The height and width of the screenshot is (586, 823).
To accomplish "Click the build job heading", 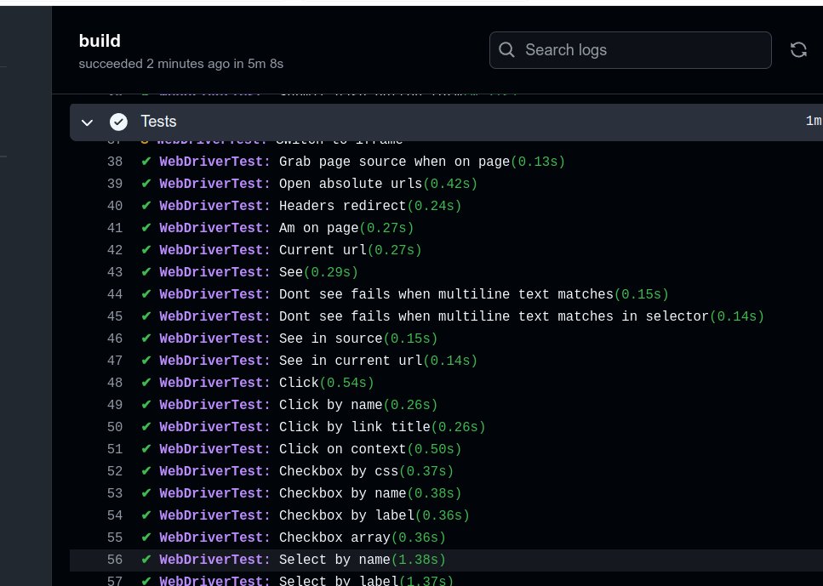I will click(x=100, y=40).
